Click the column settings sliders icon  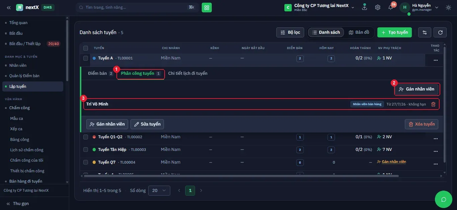pyautogui.click(x=425, y=32)
